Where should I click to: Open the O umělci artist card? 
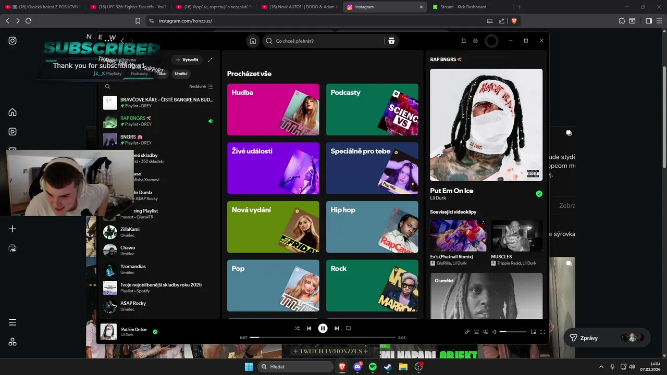click(x=486, y=296)
